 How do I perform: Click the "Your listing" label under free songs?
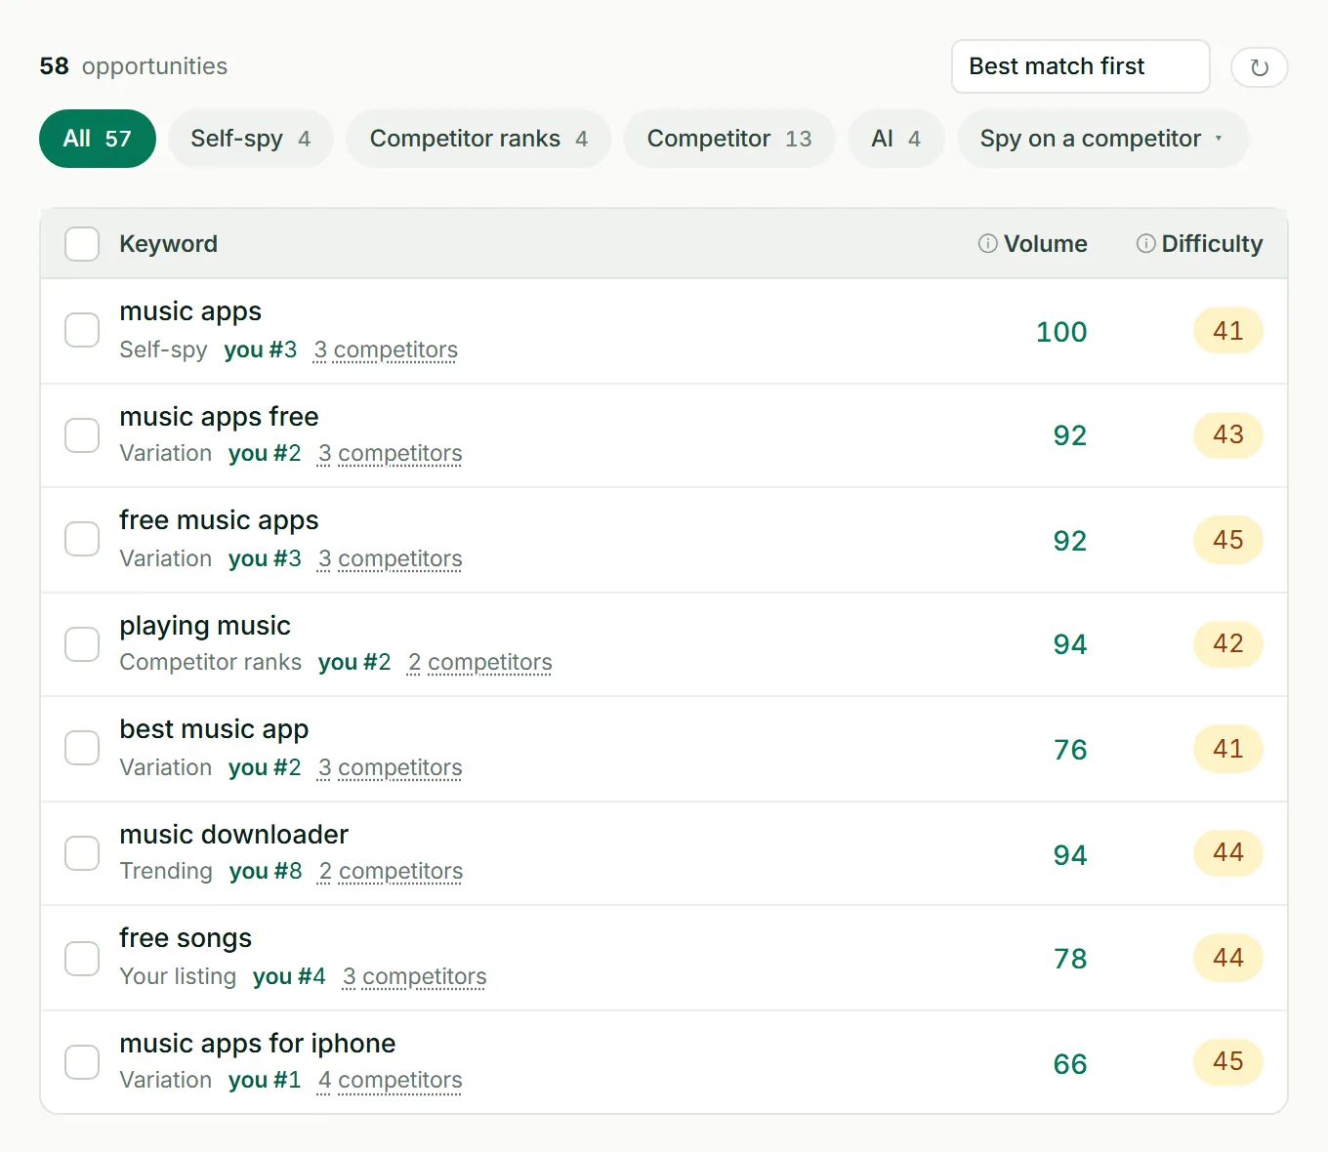pos(178,976)
